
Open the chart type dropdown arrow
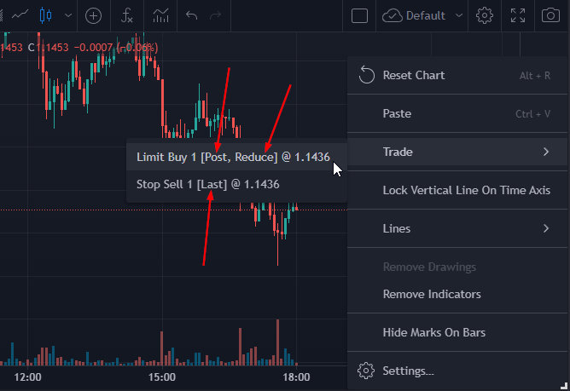click(68, 15)
